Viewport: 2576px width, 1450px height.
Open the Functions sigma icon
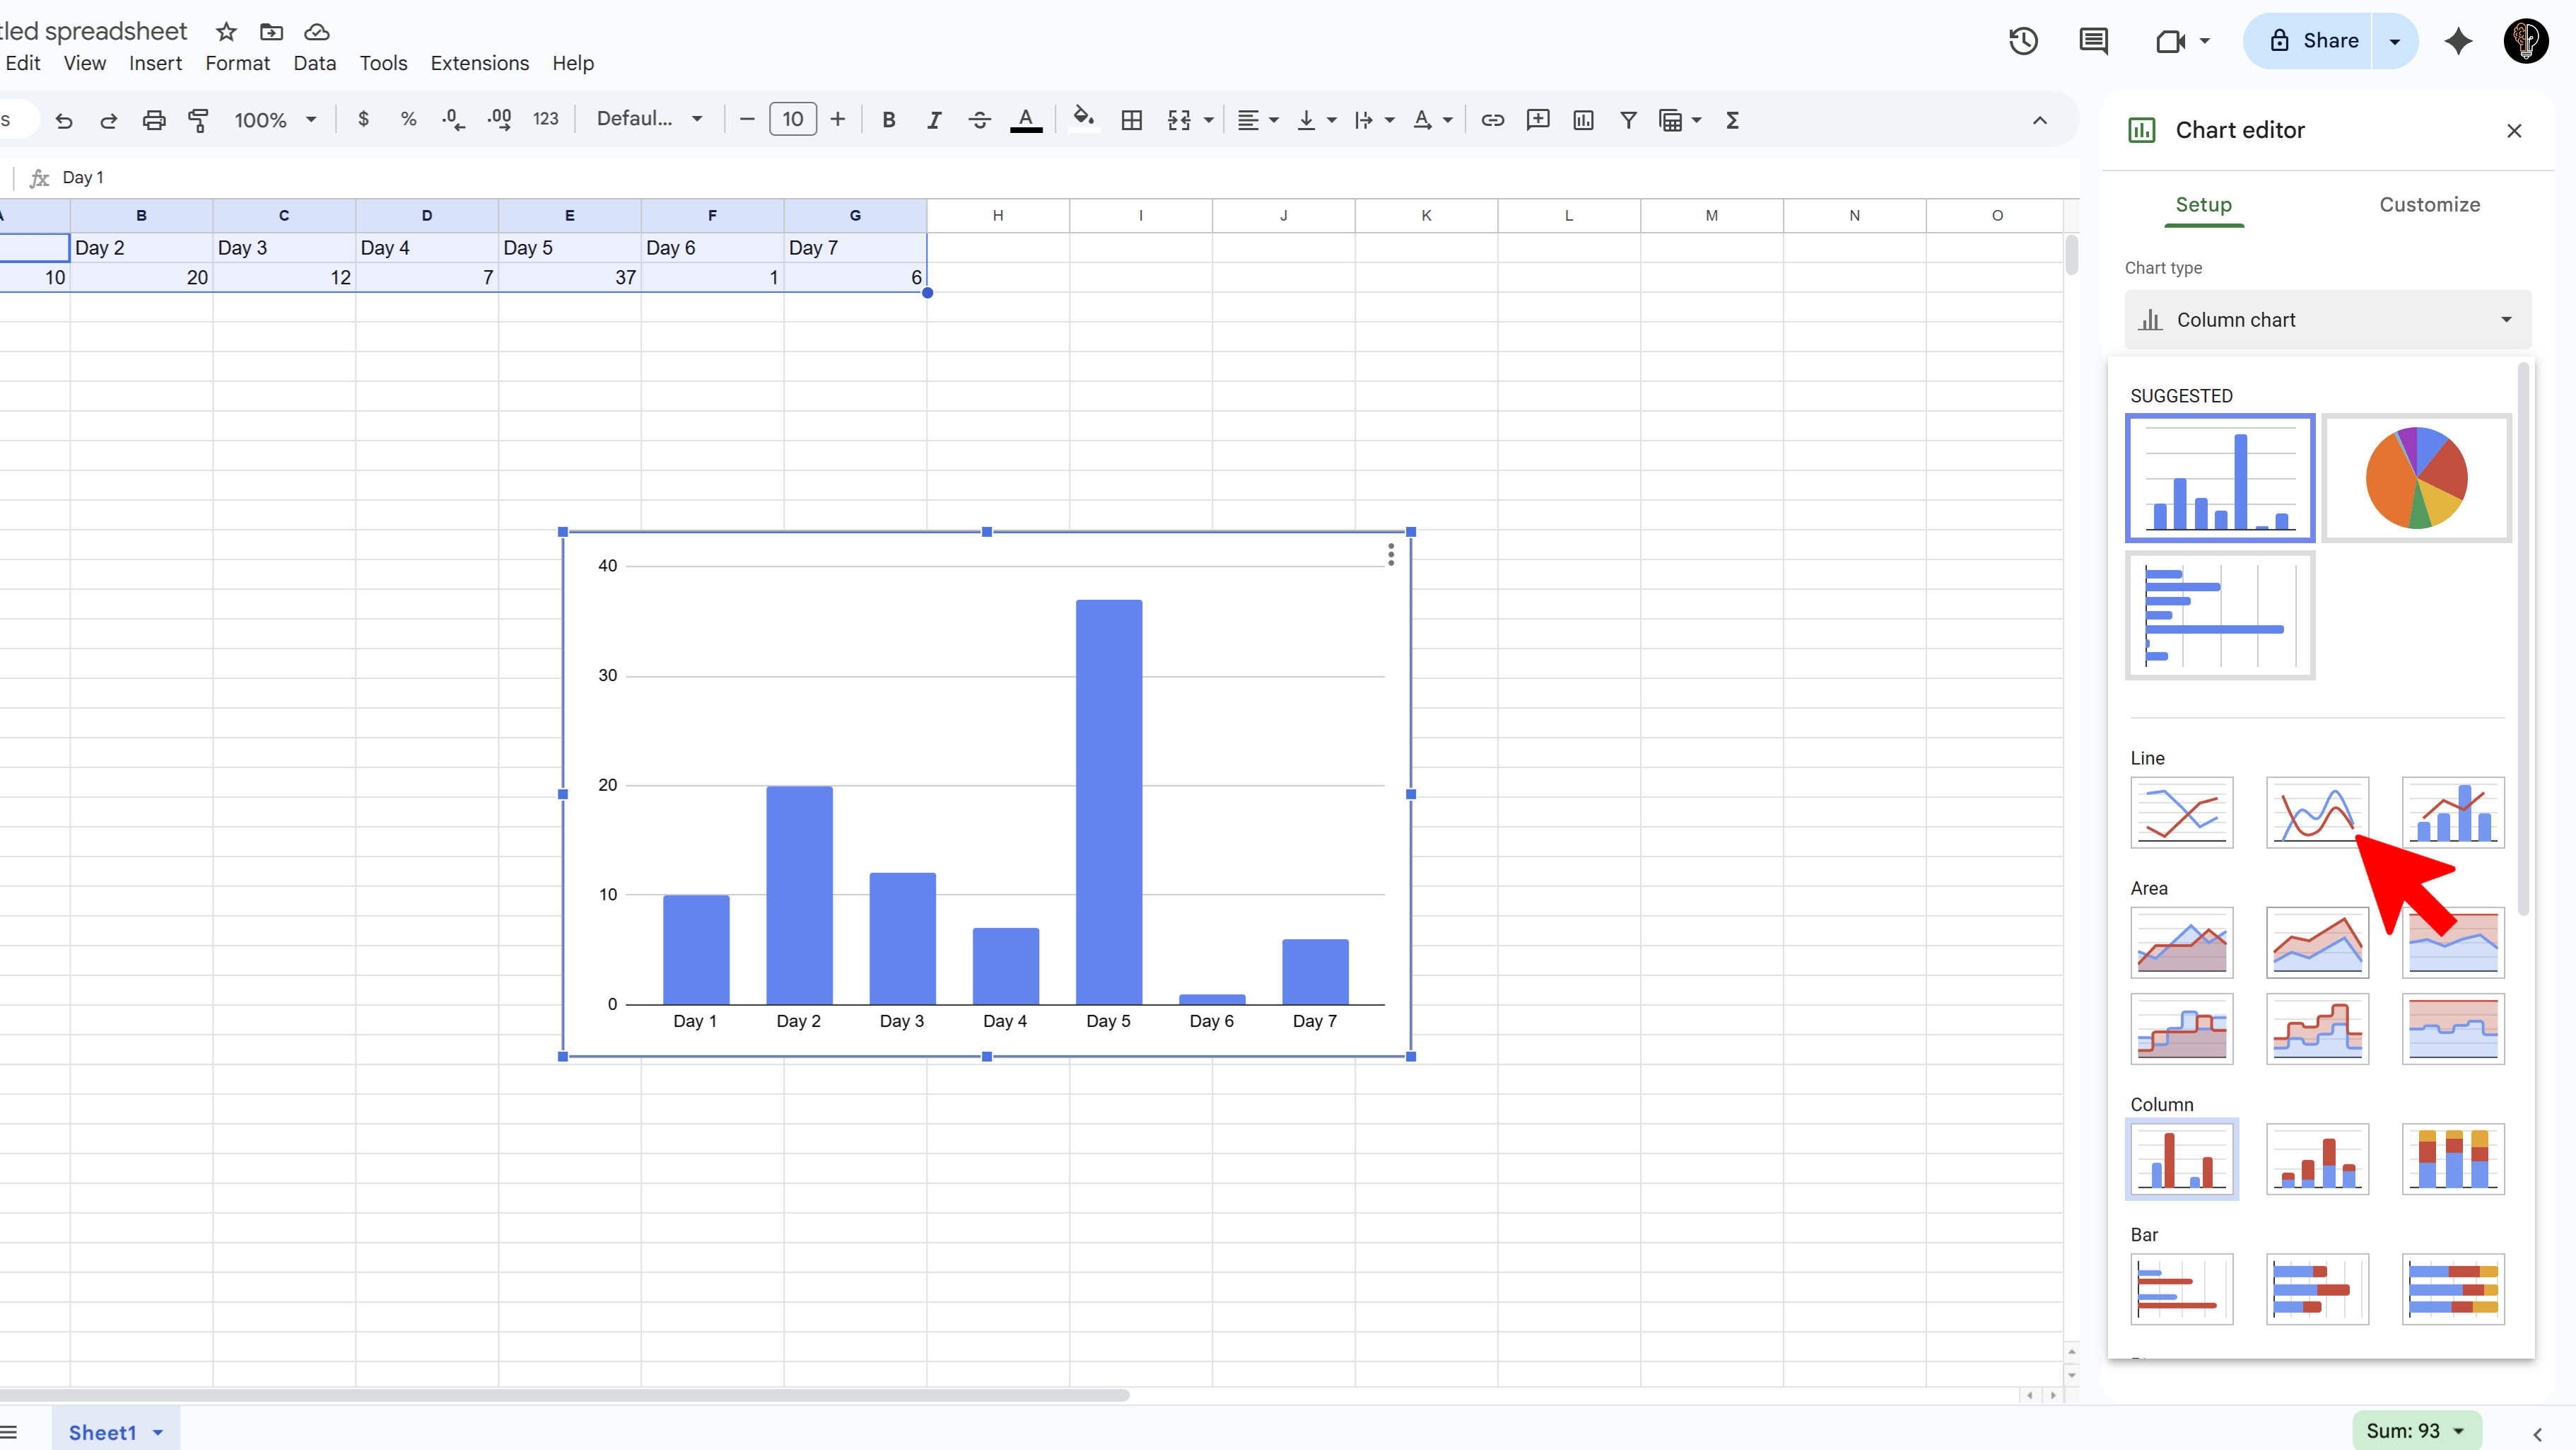coord(1732,119)
